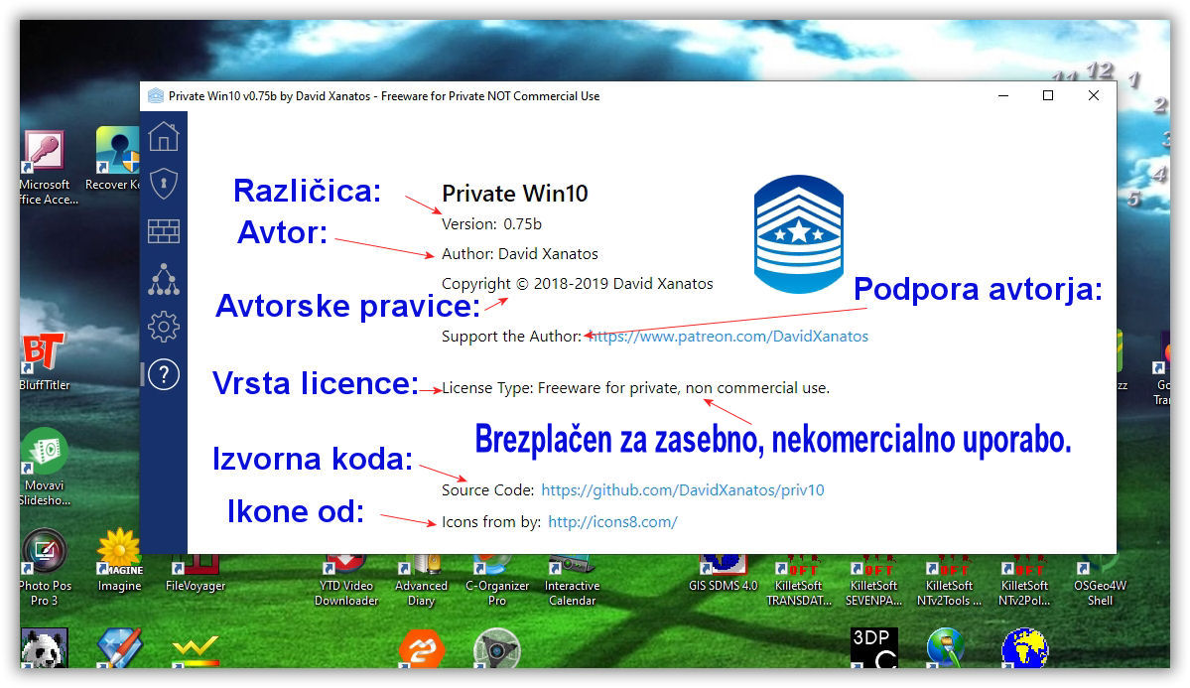Launch Interactive Calendar shortcut
Viewport: 1190px width, 688px height.
[x=573, y=581]
